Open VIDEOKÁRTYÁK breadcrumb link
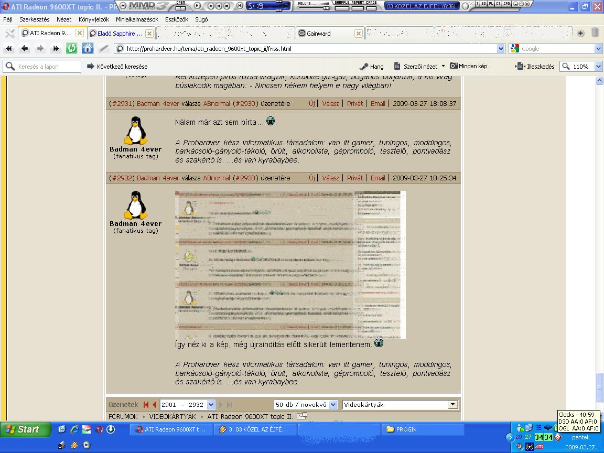The image size is (604, 453). (172, 416)
